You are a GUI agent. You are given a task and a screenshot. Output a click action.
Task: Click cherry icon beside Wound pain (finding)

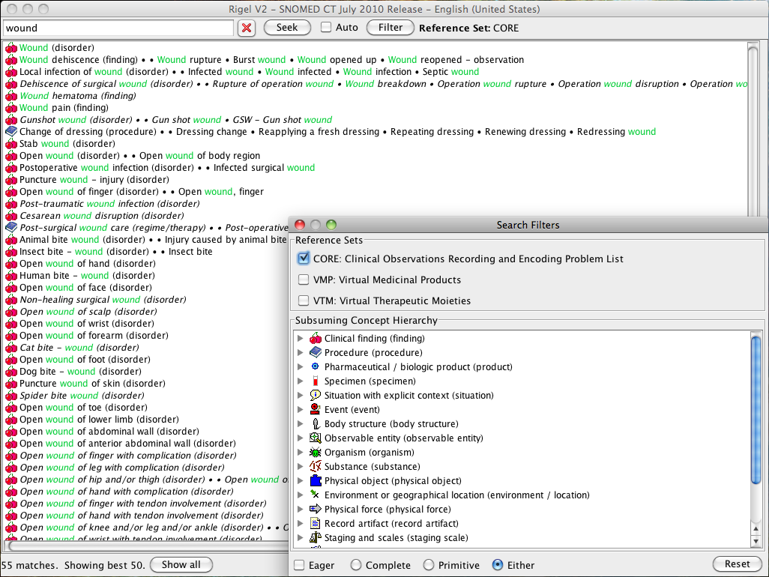click(x=11, y=108)
